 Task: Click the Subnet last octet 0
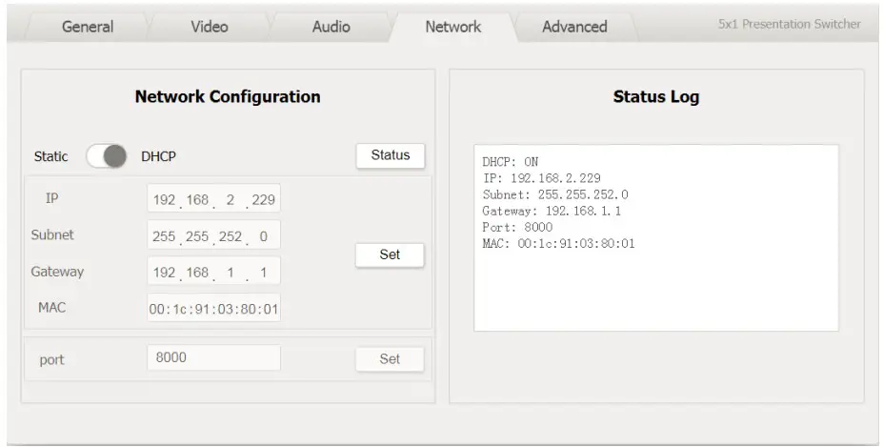click(263, 236)
